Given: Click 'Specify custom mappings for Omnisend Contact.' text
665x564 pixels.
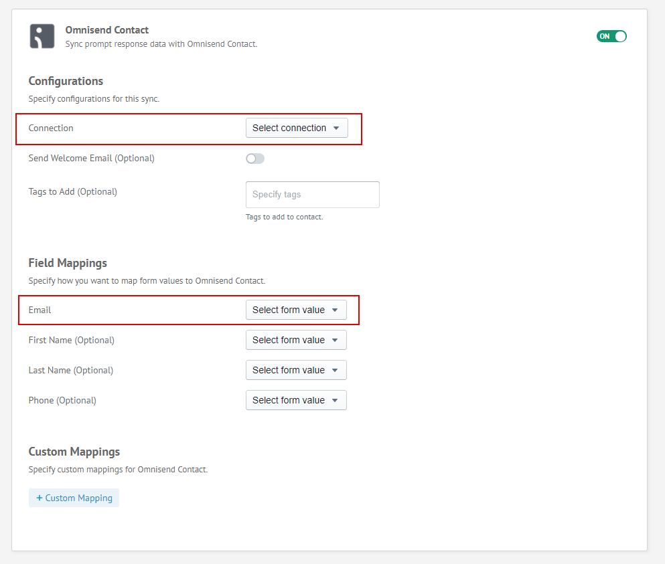Looking at the screenshot, I should 118,470.
